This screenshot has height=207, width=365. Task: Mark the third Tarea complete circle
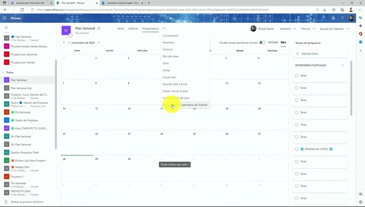(296, 100)
